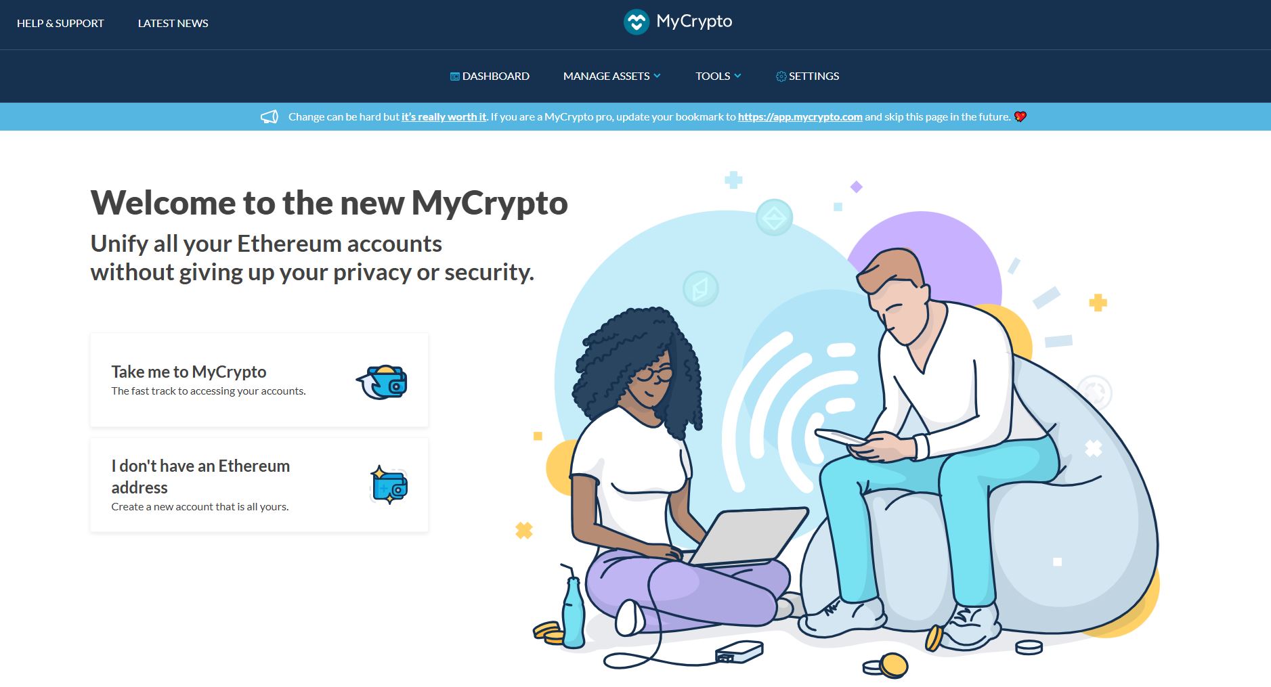The width and height of the screenshot is (1271, 687).
Task: Expand the Tools dropdown chevron
Action: click(737, 76)
